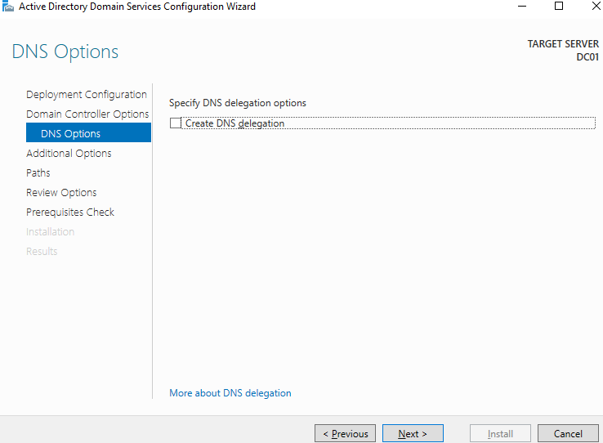Enable the Create DNS delegation checkbox

pos(176,123)
